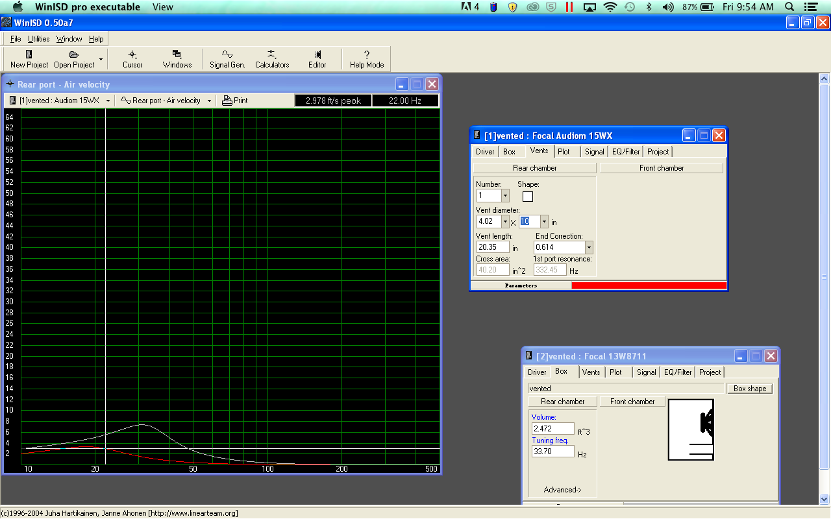Click the vent diameter value 4.02 field
This screenshot has width=831, height=519.
click(488, 221)
